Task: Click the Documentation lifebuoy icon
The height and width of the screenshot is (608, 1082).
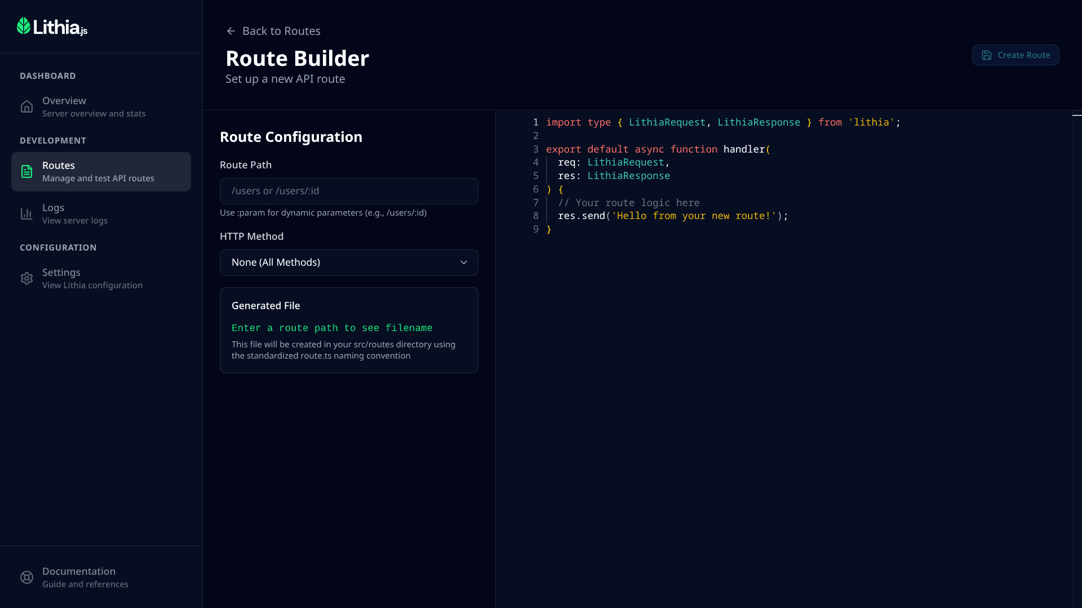Action: 26,578
